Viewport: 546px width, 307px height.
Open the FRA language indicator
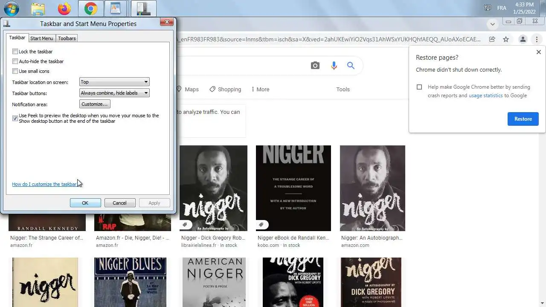pos(501,8)
